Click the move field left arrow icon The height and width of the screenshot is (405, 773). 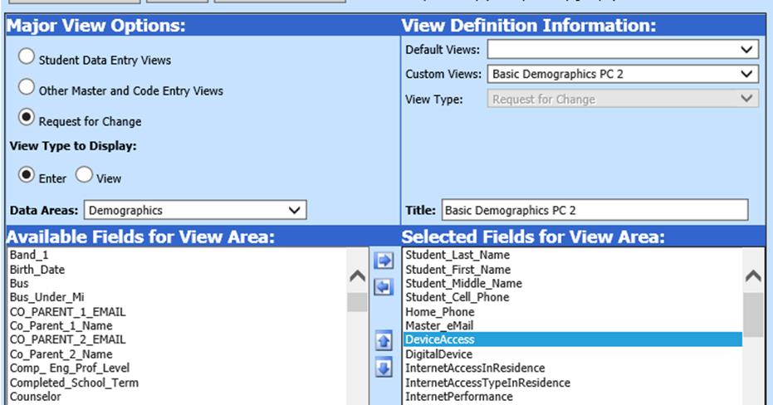coord(384,285)
